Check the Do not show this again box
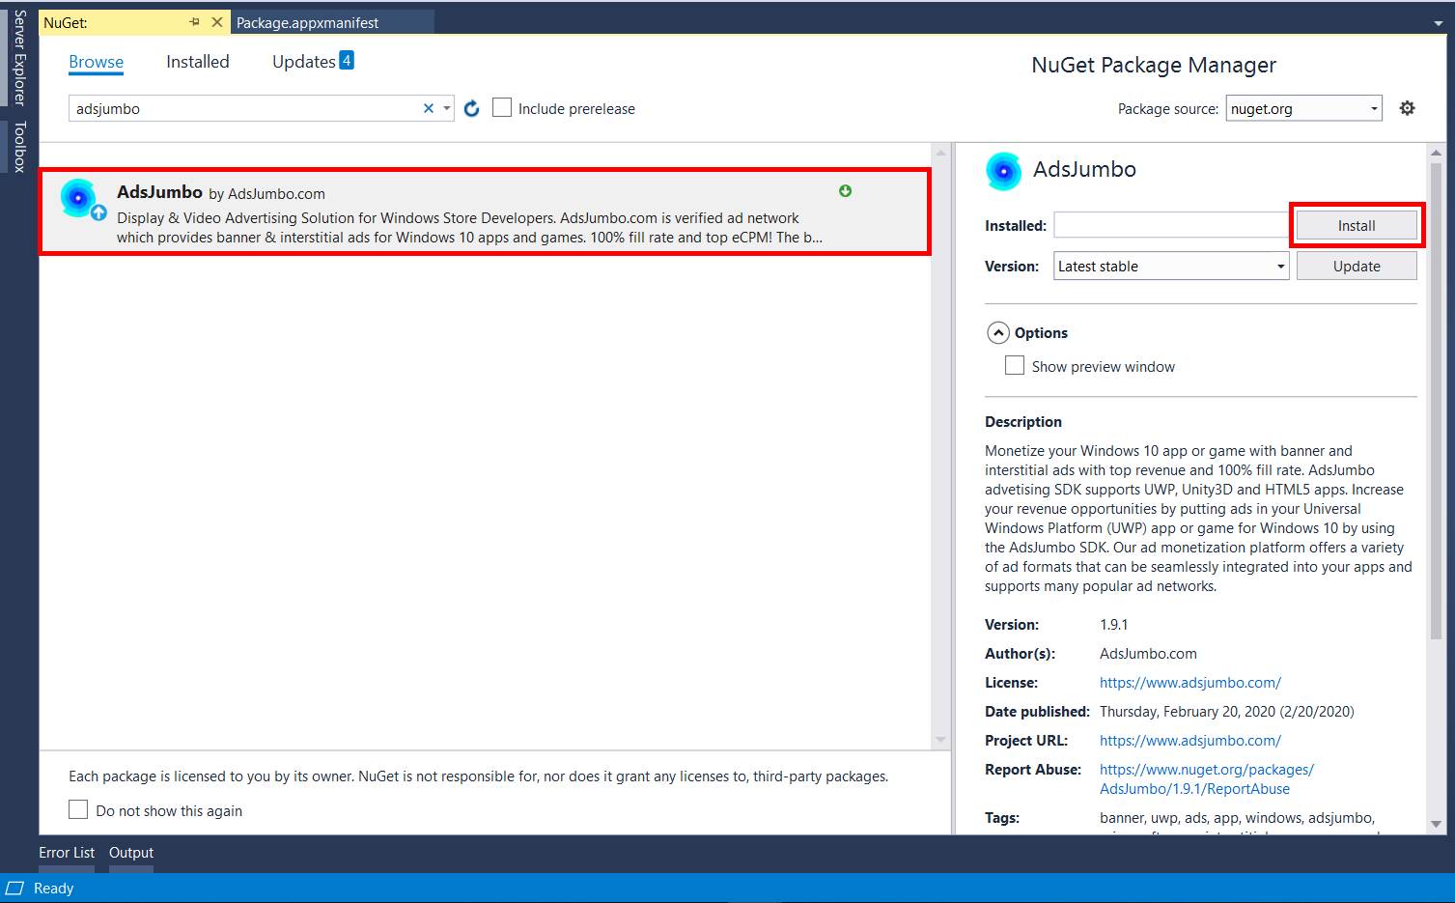Viewport: 1455px width, 903px height. (78, 810)
